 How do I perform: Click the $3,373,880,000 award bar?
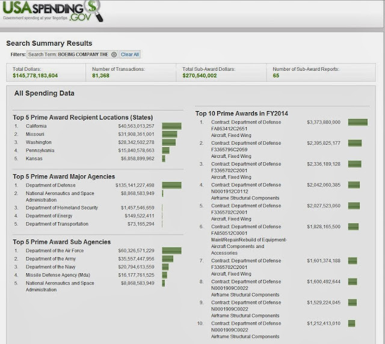[x=358, y=122]
